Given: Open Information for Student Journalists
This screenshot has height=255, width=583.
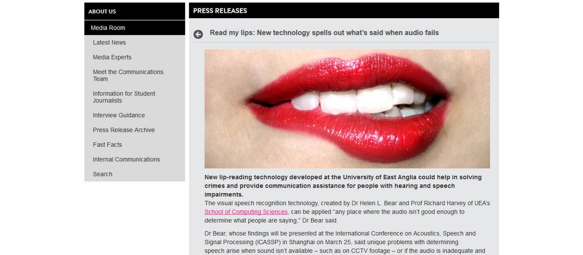Looking at the screenshot, I should click(124, 97).
